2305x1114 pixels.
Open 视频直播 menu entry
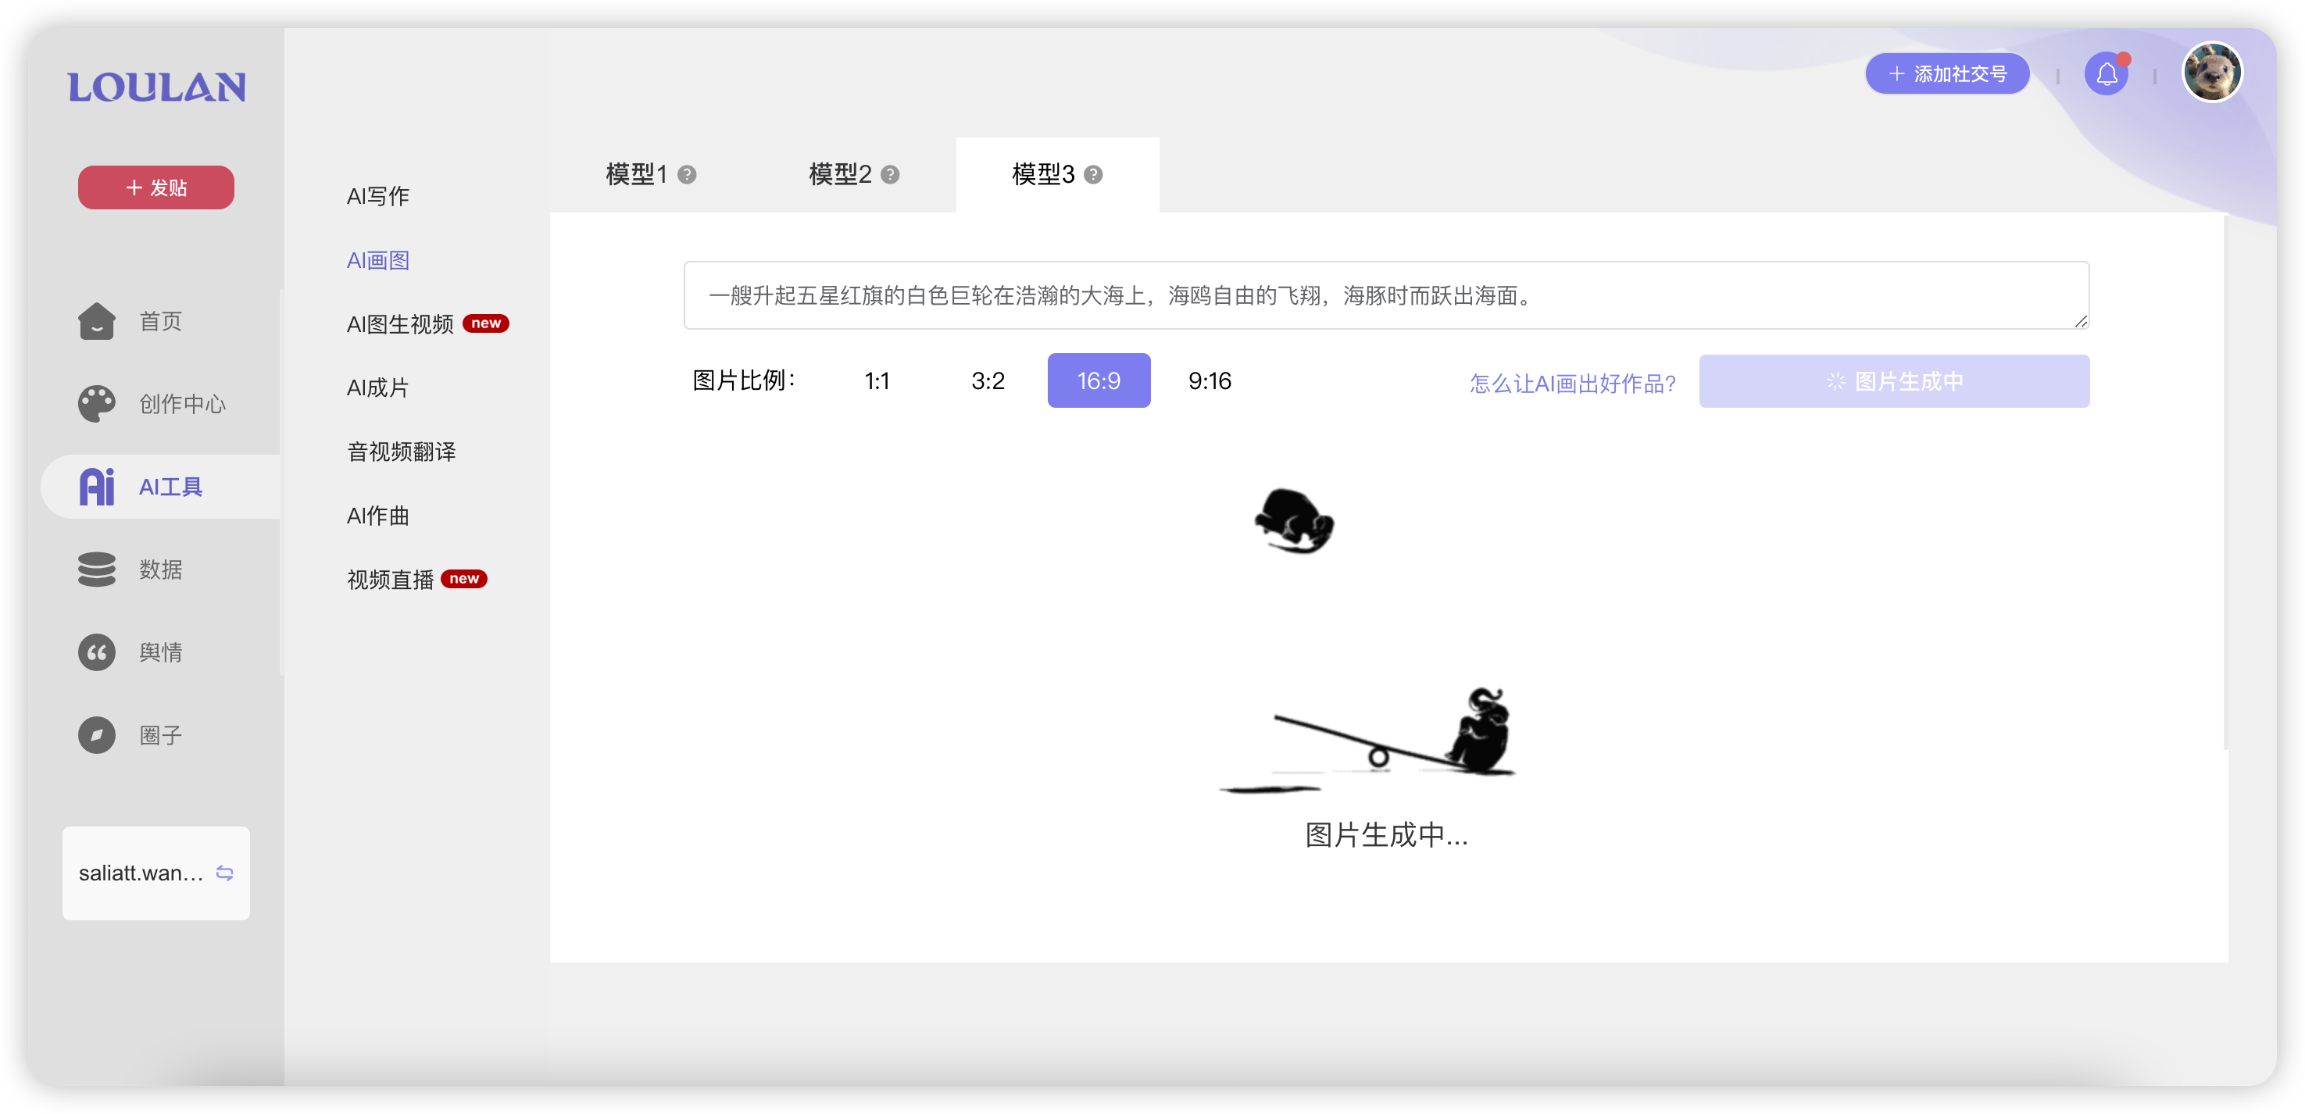pos(390,580)
